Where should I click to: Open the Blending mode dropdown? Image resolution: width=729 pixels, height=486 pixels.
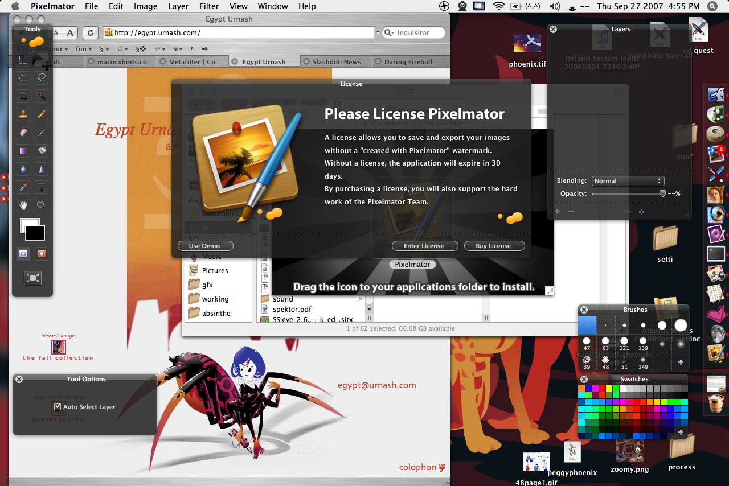pos(628,181)
